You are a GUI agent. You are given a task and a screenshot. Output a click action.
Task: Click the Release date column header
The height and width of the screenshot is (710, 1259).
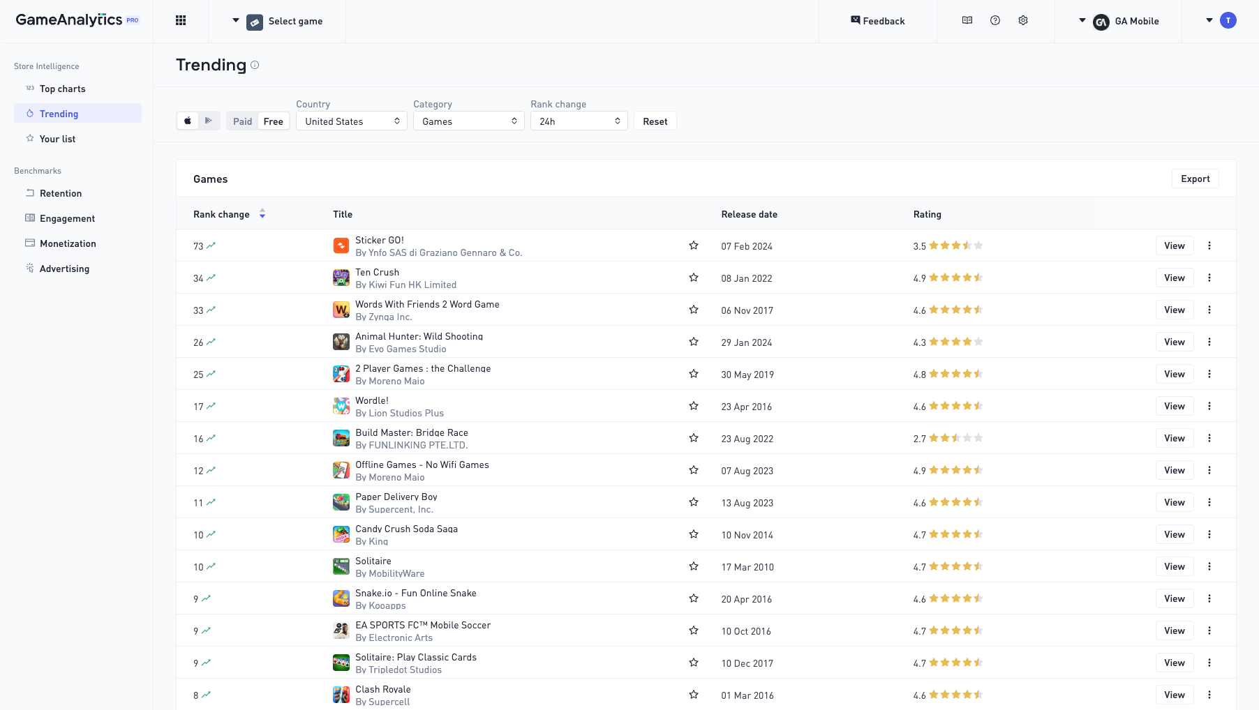750,214
